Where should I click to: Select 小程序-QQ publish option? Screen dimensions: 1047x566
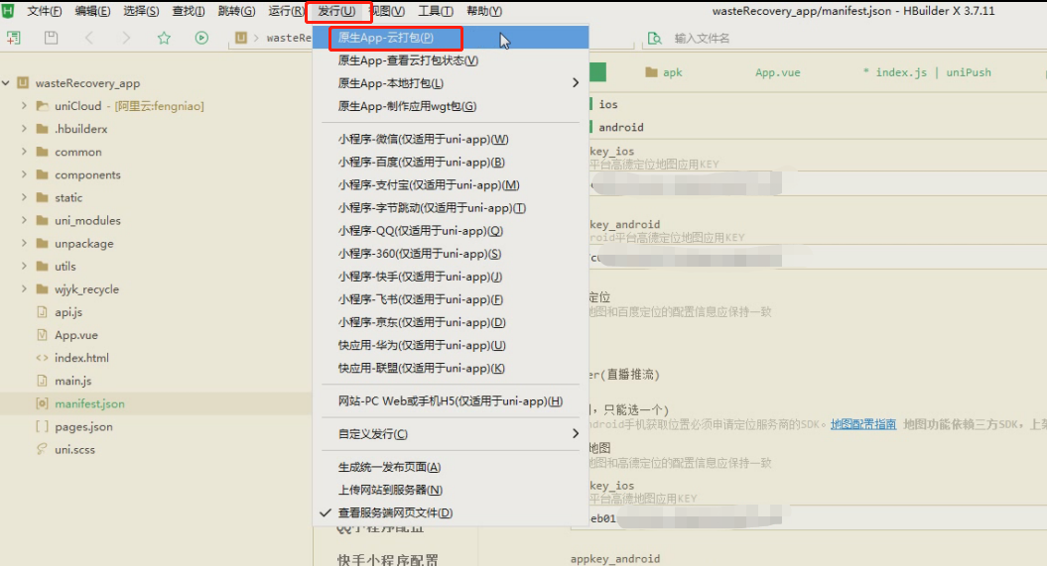tap(451, 231)
